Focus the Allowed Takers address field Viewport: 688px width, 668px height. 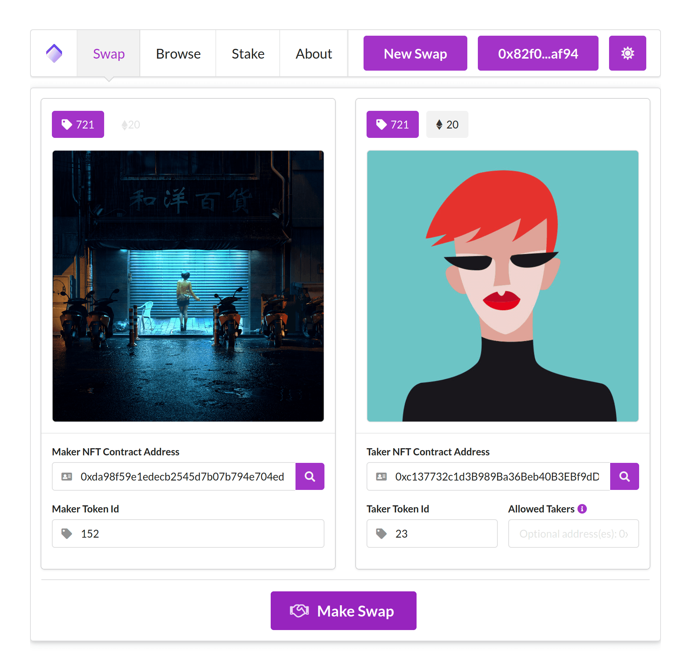click(573, 533)
